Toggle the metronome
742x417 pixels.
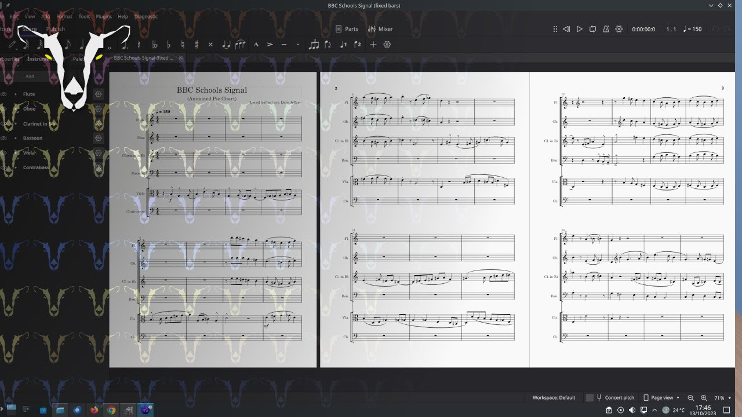click(x=606, y=29)
